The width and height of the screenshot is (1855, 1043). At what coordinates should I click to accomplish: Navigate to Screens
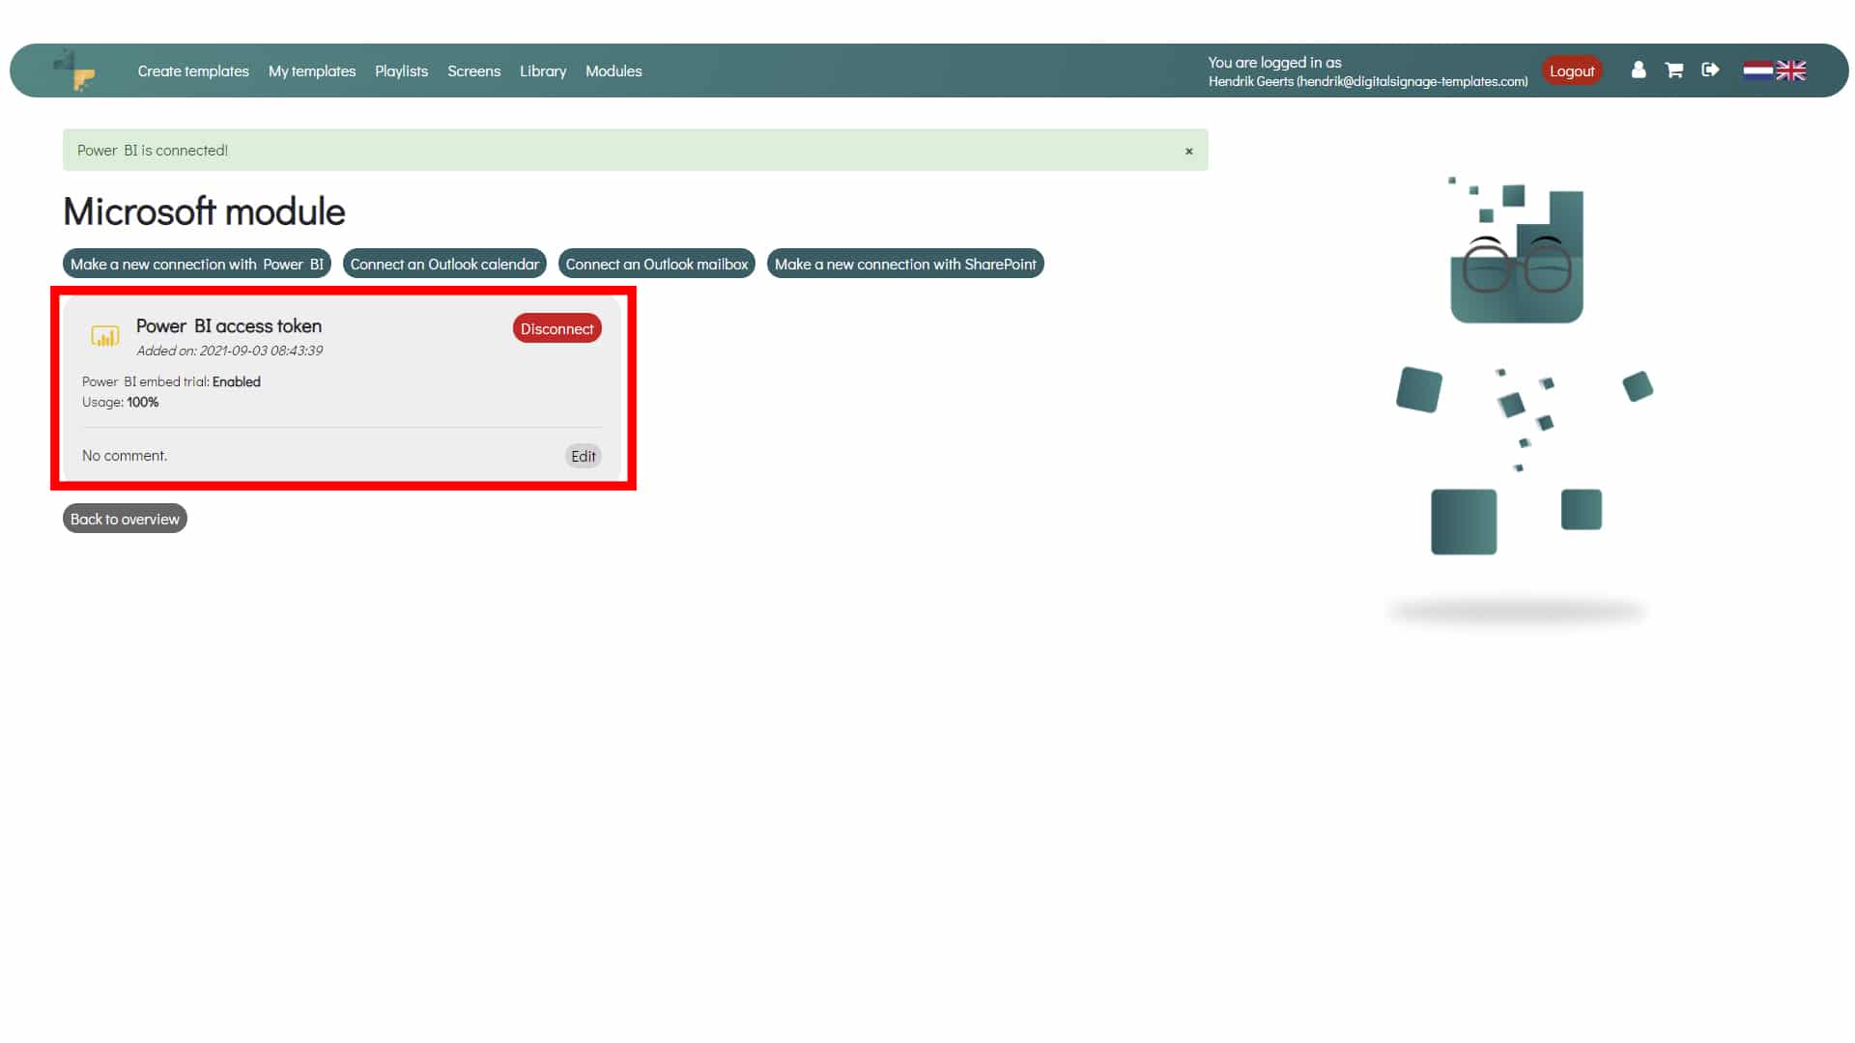pyautogui.click(x=473, y=71)
